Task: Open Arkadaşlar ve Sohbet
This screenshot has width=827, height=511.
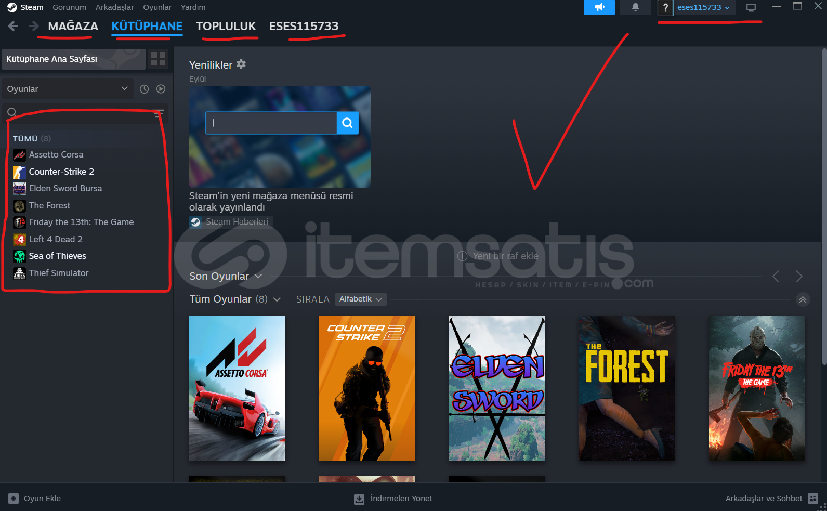Action: click(764, 499)
